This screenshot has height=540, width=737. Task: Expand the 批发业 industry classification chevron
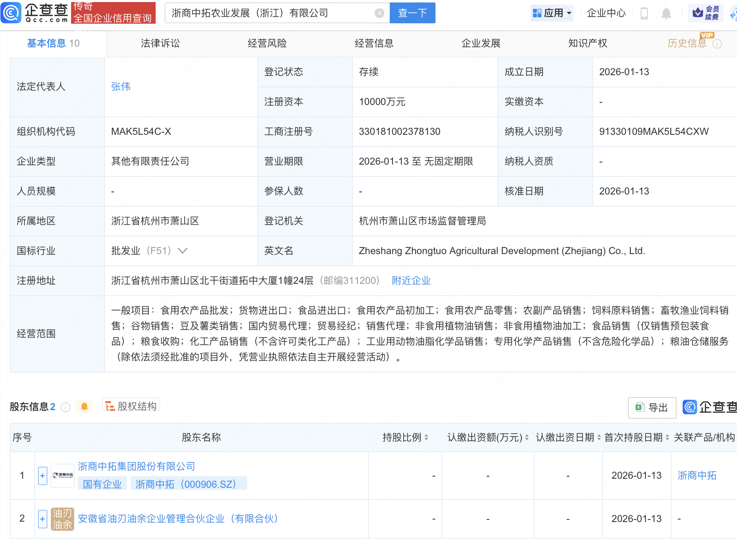click(183, 251)
